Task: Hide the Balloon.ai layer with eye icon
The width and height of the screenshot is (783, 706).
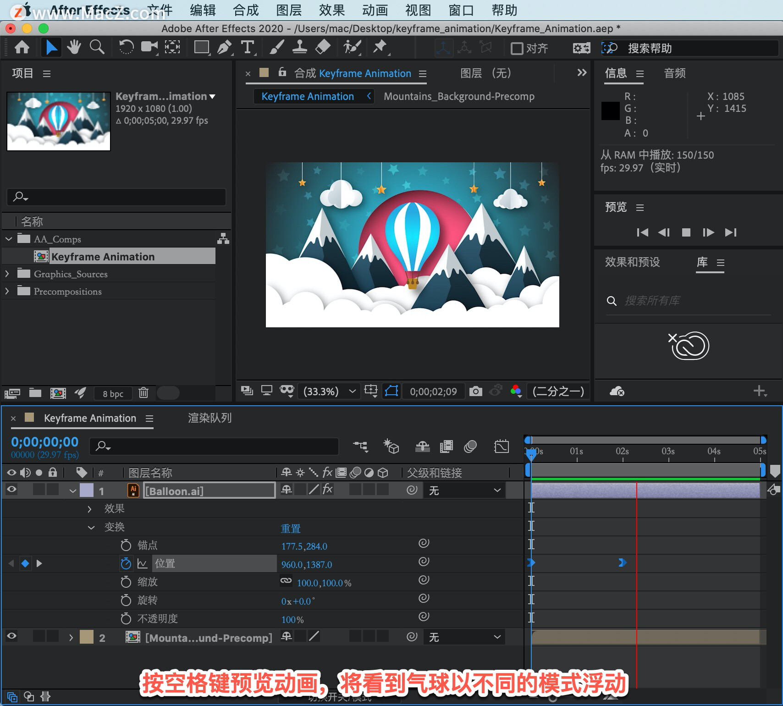Action: tap(12, 489)
